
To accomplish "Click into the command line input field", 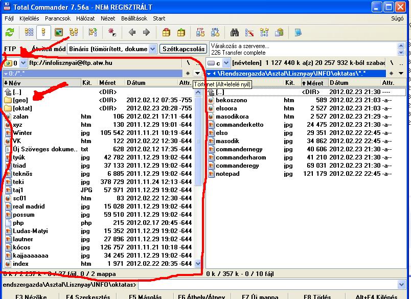I will [267, 285].
